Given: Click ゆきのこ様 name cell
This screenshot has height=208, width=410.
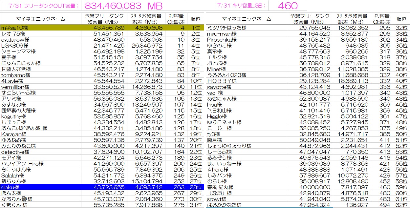Looking at the screenshot, I should [x=247, y=46].
